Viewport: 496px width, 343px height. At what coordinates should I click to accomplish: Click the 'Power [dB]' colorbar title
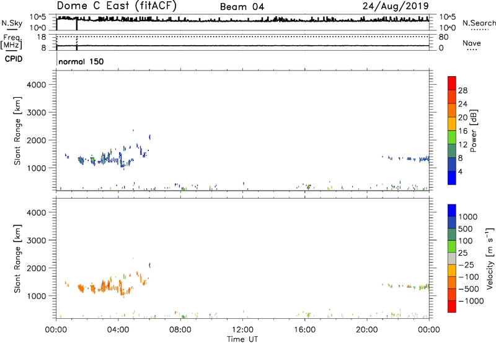pos(473,131)
